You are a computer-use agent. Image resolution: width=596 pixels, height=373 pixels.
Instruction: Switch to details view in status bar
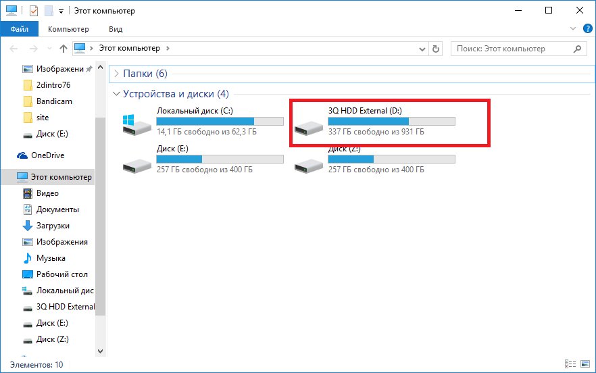coord(570,364)
